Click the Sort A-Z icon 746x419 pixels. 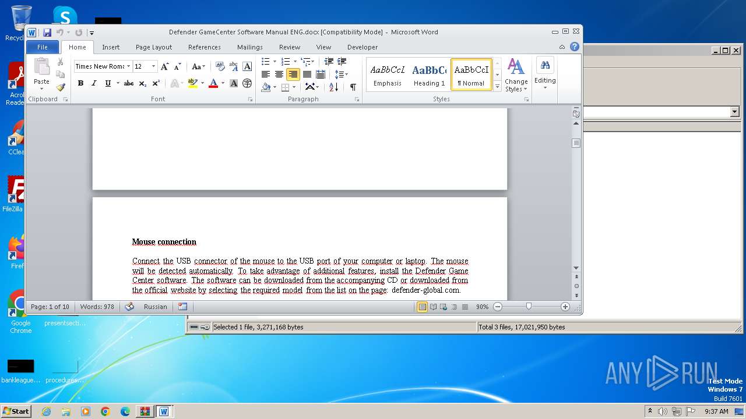click(333, 87)
